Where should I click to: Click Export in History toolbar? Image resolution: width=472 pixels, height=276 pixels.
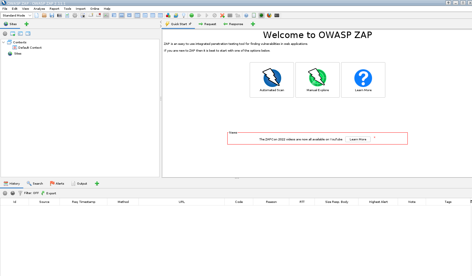[x=49, y=193]
